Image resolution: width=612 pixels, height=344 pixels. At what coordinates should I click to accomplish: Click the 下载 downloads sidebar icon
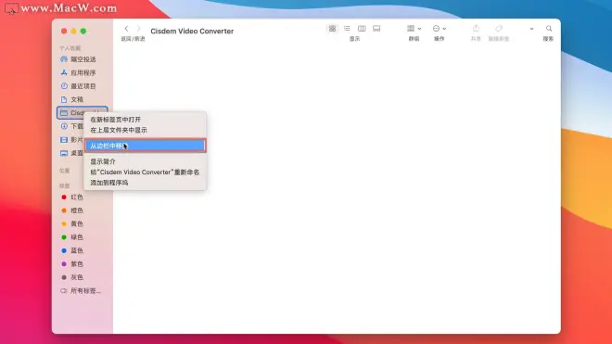64,126
